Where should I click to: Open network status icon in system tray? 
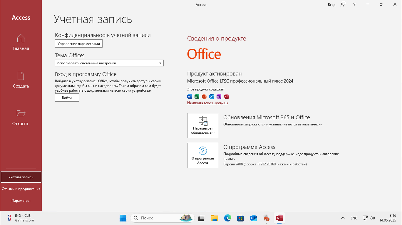(365, 218)
